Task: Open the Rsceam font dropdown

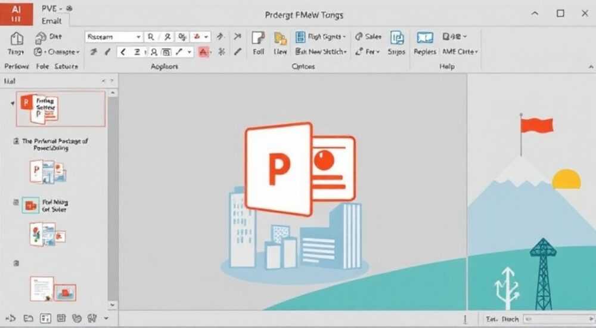Action: pyautogui.click(x=138, y=37)
